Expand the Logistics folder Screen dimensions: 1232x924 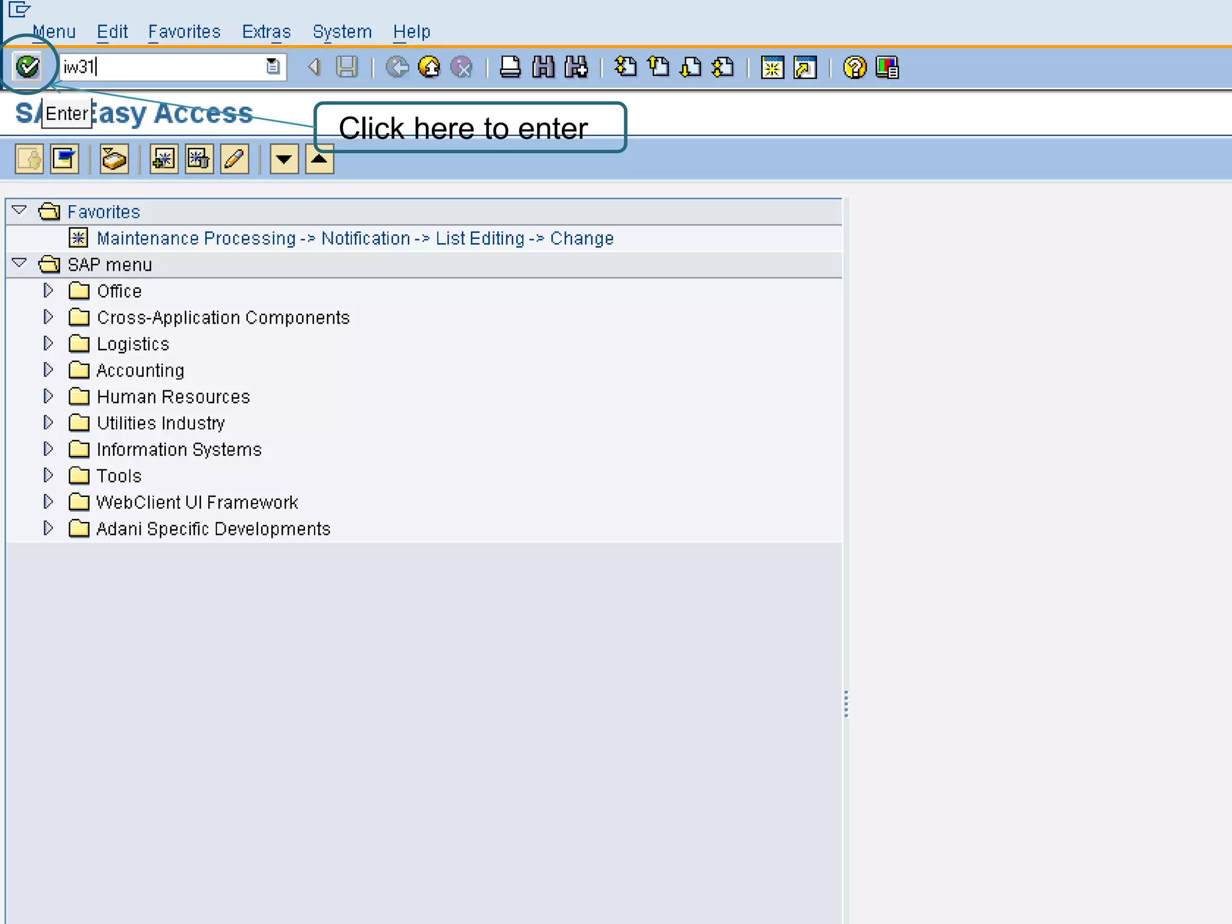click(48, 343)
